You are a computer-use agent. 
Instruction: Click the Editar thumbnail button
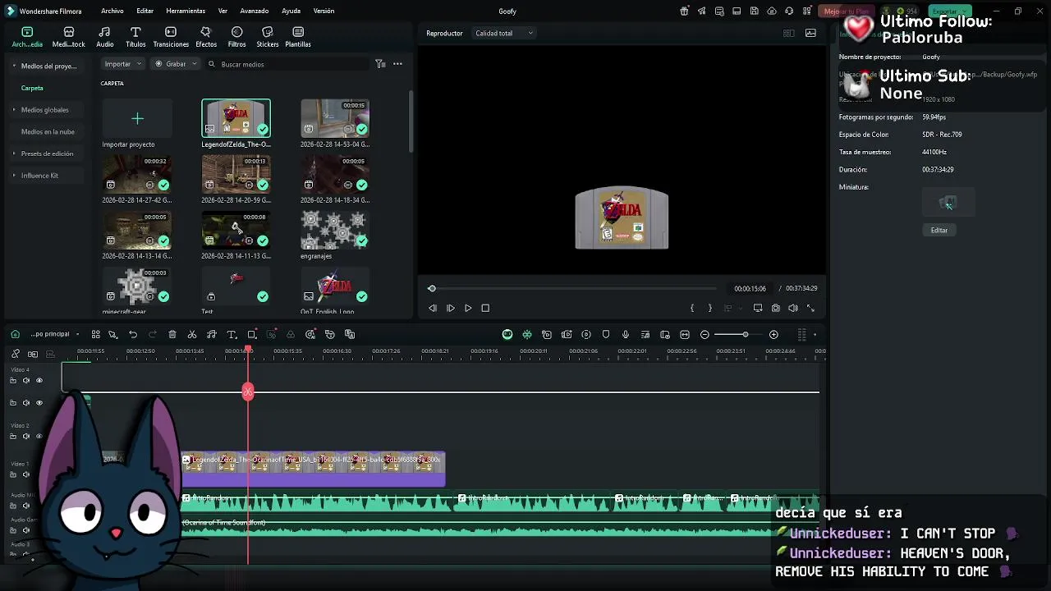pyautogui.click(x=939, y=231)
